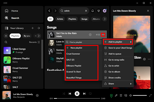Filter results by Playlists
The height and width of the screenshot is (102, 154).
[x=72, y=19]
